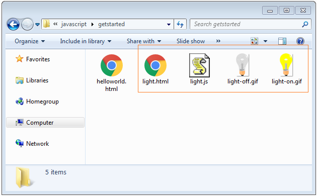The image size is (317, 196).
Task: Select the light-off.gif bulb thumbnail
Action: 242,65
